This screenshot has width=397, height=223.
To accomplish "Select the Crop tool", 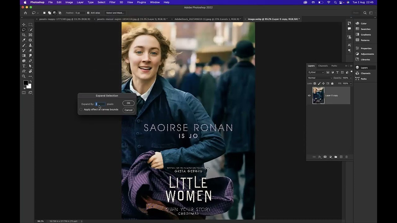I will 24,35.
